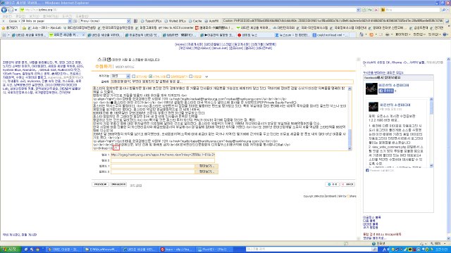This screenshot has width=451, height=253.
Task: Click the Typed URLs toolbar icon
Action: coord(151,21)
